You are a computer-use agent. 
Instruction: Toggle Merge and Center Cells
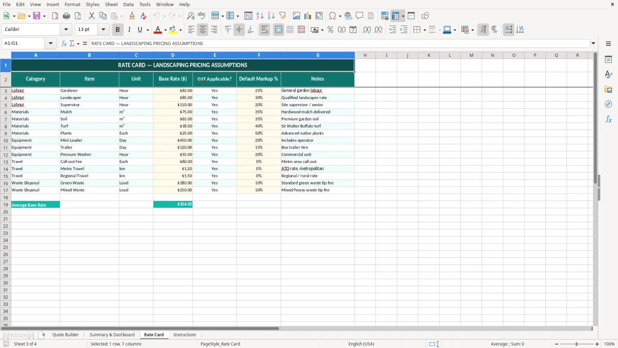click(x=278, y=30)
